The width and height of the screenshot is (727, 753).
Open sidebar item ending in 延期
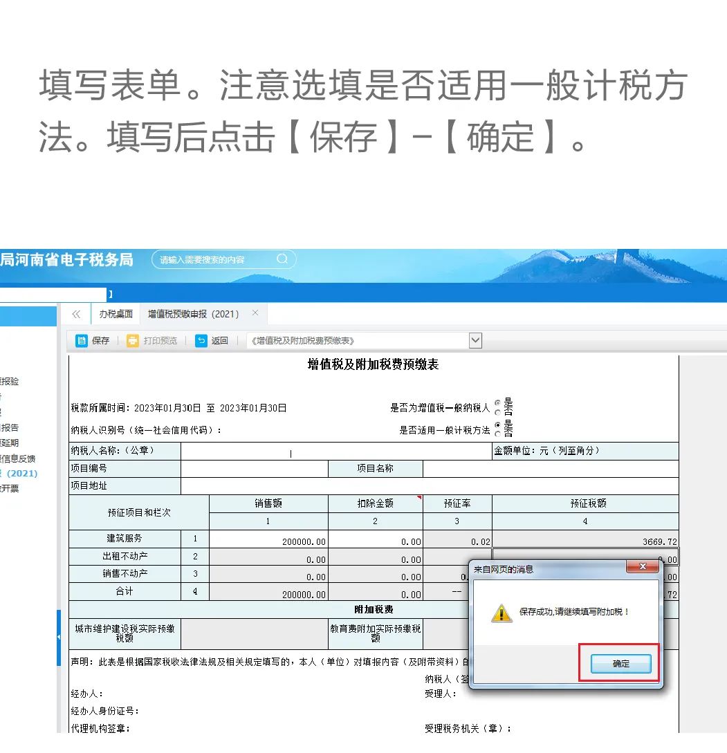(x=10, y=443)
